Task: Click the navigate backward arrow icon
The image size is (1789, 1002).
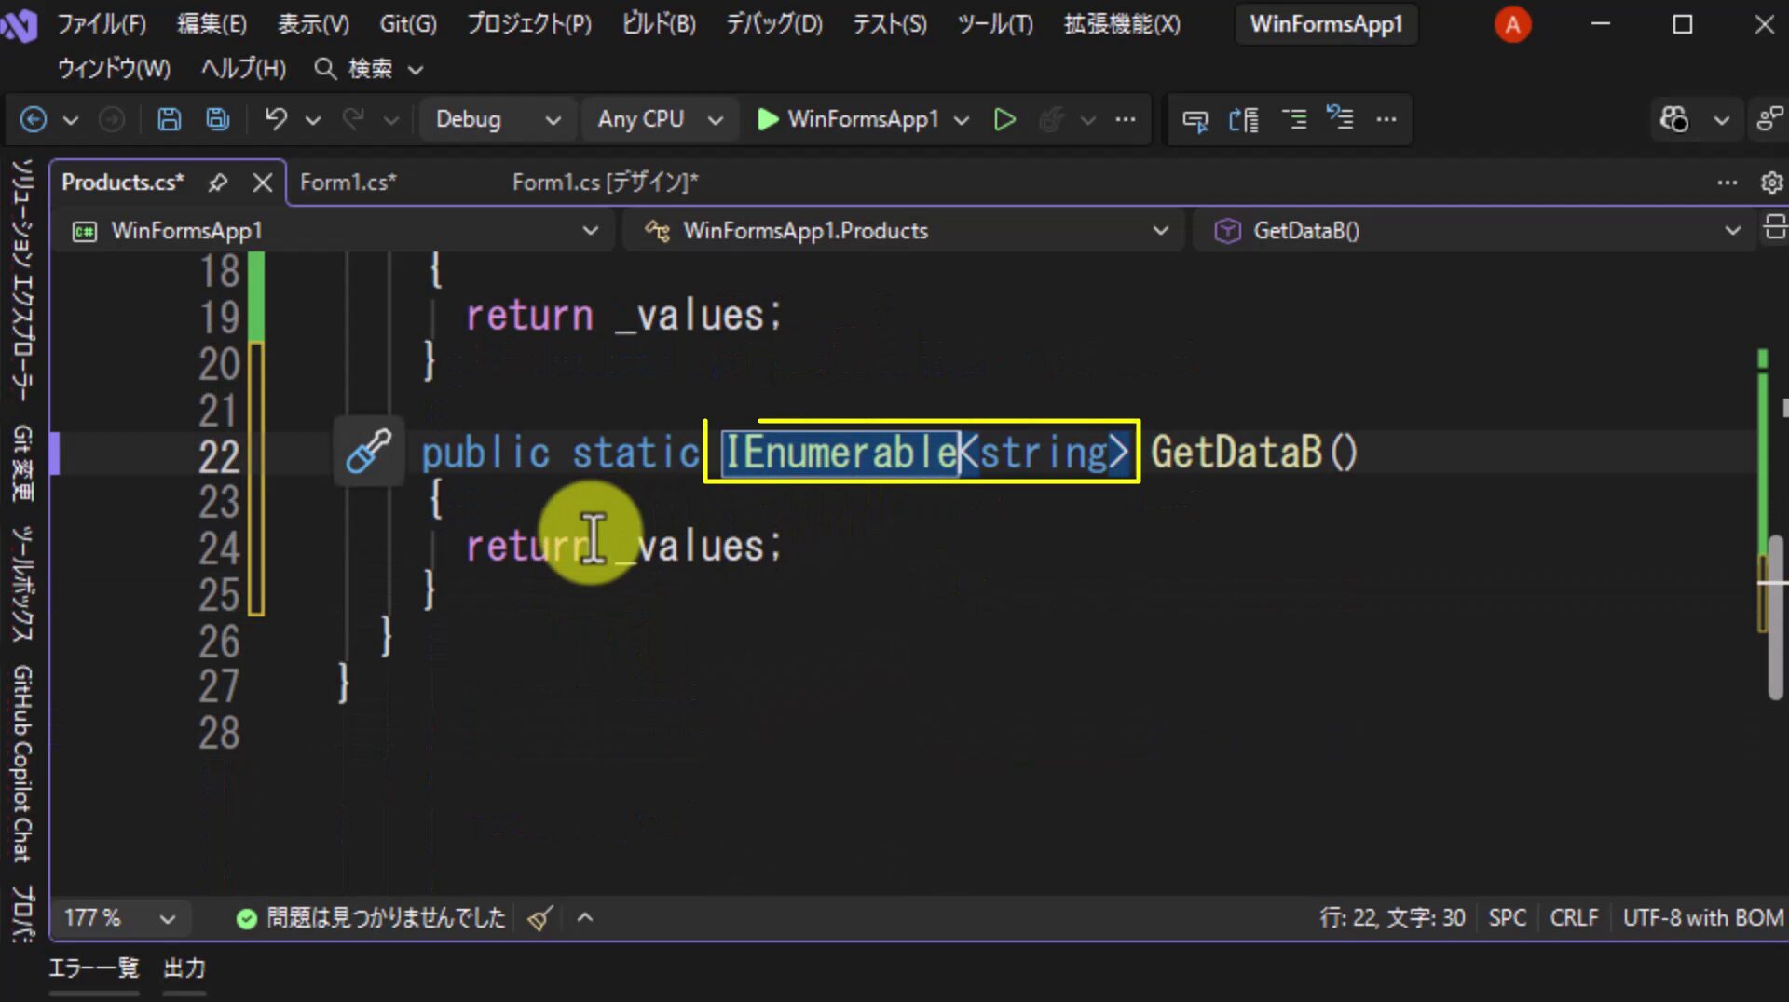Action: [x=34, y=119]
